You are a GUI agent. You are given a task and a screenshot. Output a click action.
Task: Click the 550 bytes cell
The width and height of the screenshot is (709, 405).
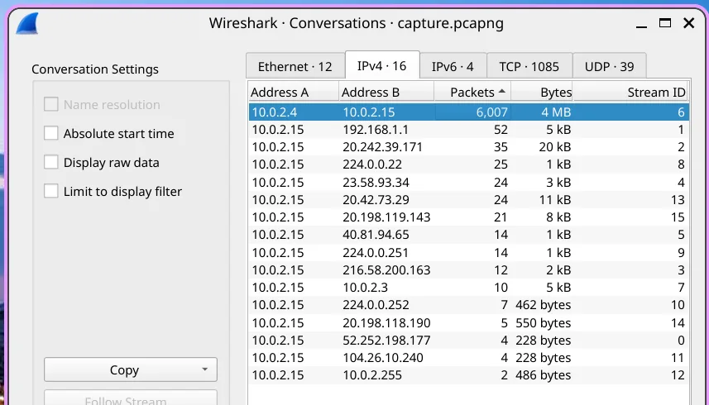pos(543,323)
